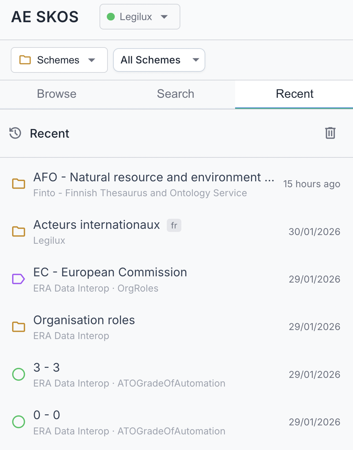Expand the Schemes type dropdown
The height and width of the screenshot is (450, 353).
coord(59,60)
